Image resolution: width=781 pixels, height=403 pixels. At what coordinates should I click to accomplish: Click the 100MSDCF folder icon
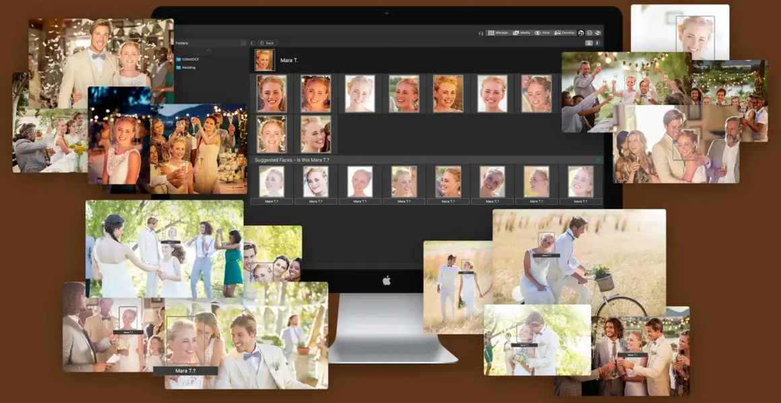coord(178,59)
